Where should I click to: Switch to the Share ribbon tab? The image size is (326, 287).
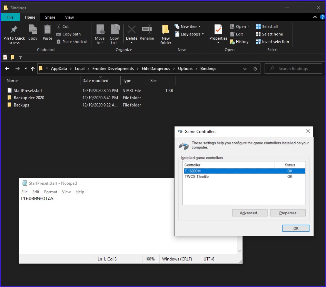[x=50, y=17]
